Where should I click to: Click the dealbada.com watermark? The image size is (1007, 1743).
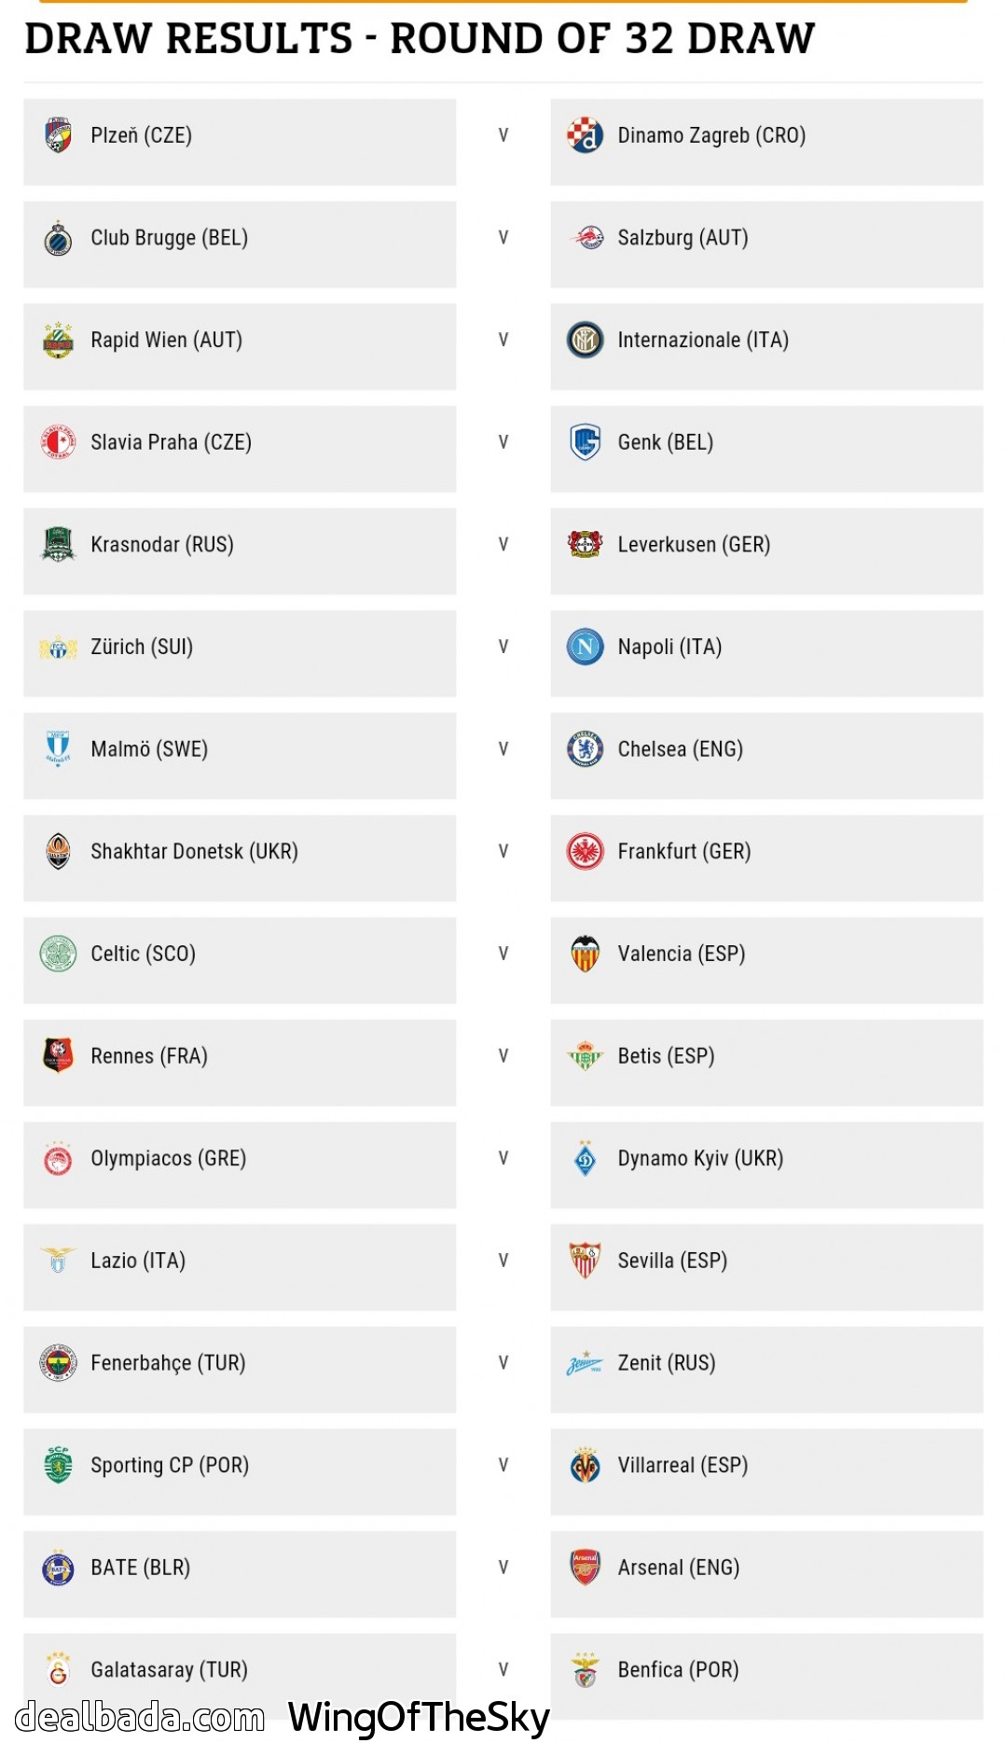pyautogui.click(x=140, y=1717)
